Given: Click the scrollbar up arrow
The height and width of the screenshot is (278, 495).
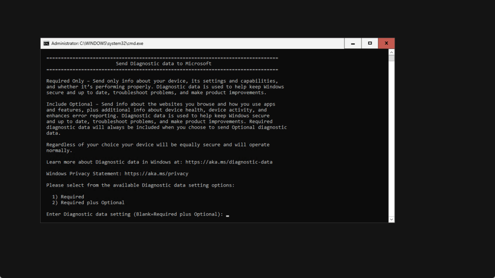Looking at the screenshot, I should click(391, 52).
